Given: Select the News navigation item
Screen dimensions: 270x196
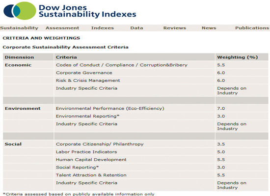Looking at the screenshot, I should tap(209, 28).
